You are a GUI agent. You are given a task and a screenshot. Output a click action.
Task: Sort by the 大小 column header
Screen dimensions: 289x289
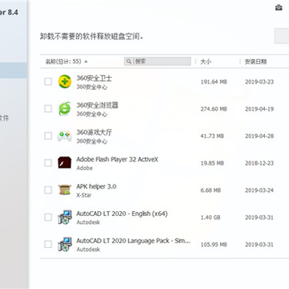pos(206,62)
